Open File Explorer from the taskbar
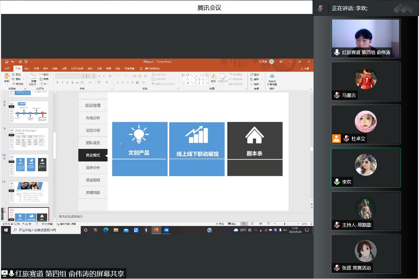The width and height of the screenshot is (419, 279). (116, 230)
